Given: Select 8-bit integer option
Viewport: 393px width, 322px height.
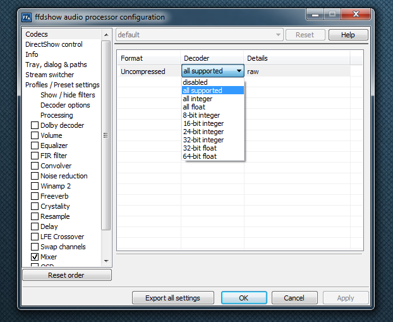Looking at the screenshot, I should click(x=213, y=115).
